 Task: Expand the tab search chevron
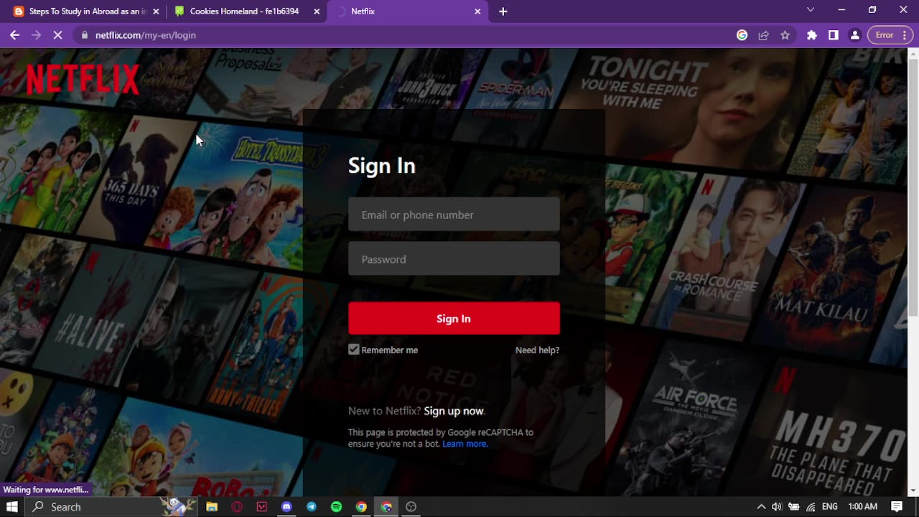(x=811, y=10)
